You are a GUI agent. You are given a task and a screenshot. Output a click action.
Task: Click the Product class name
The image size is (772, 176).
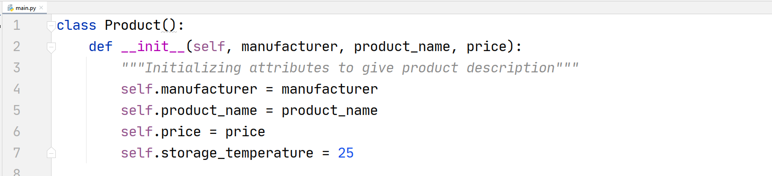tap(133, 25)
